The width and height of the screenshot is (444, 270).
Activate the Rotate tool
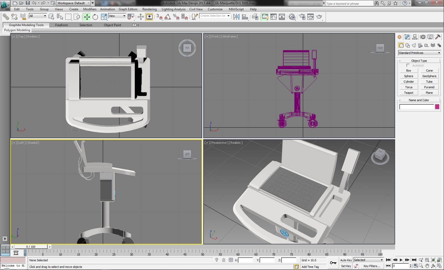95,17
